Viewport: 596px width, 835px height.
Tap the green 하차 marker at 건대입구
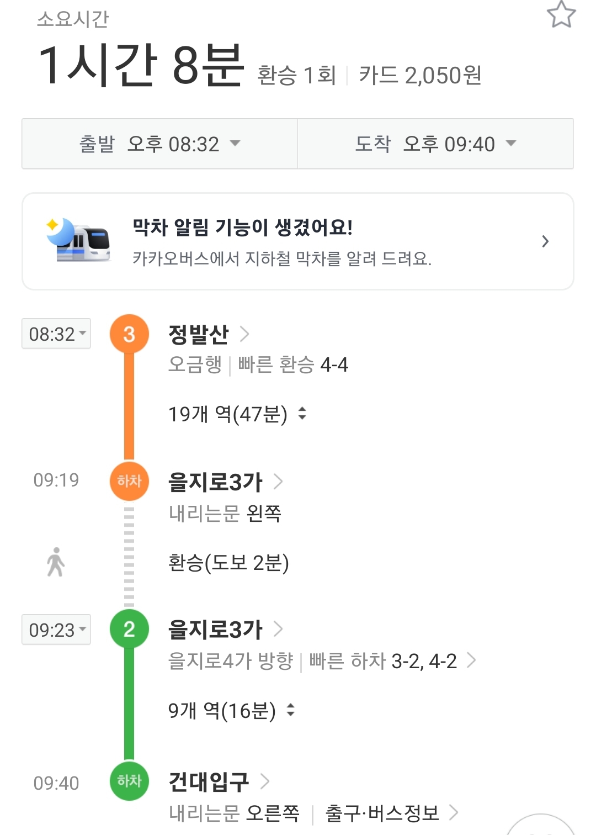pyautogui.click(x=129, y=781)
